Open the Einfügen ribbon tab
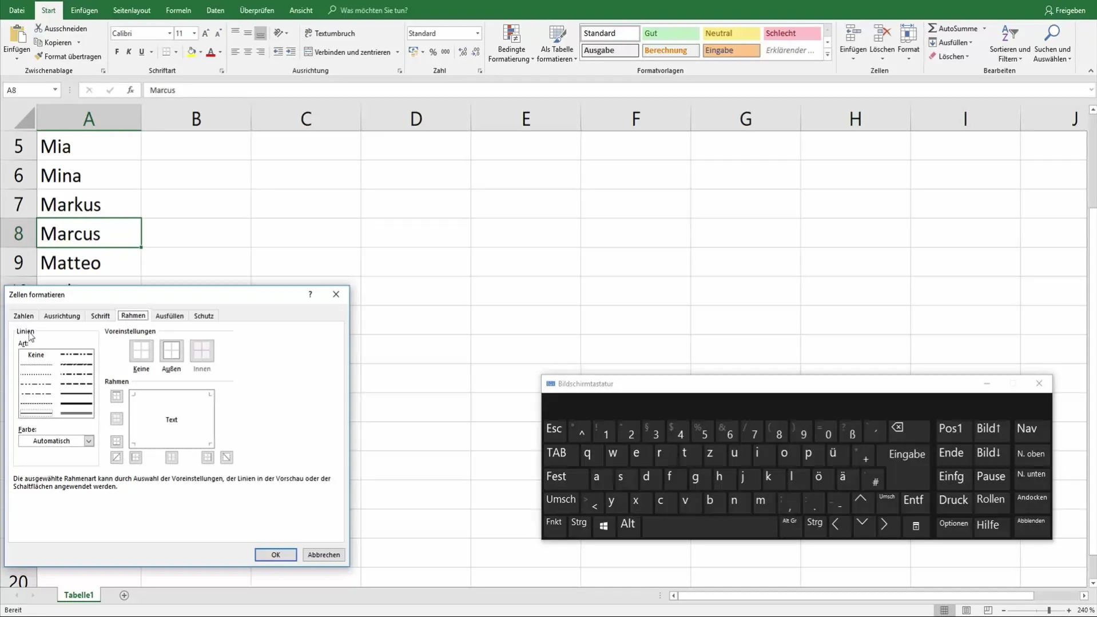This screenshot has height=617, width=1097. pos(84,10)
